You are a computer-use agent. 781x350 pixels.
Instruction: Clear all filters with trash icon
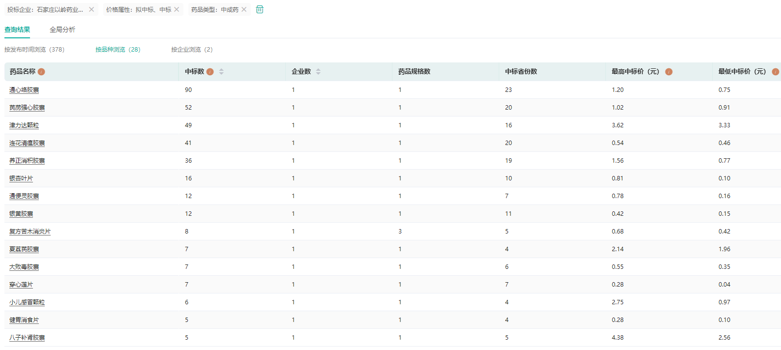click(x=260, y=9)
